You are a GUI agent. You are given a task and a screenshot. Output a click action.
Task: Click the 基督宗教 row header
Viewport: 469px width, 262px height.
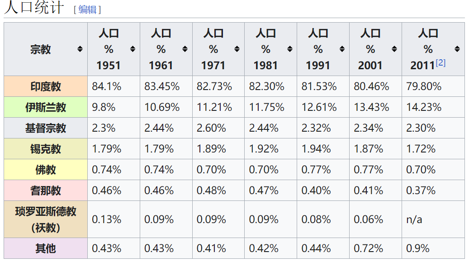tap(46, 128)
